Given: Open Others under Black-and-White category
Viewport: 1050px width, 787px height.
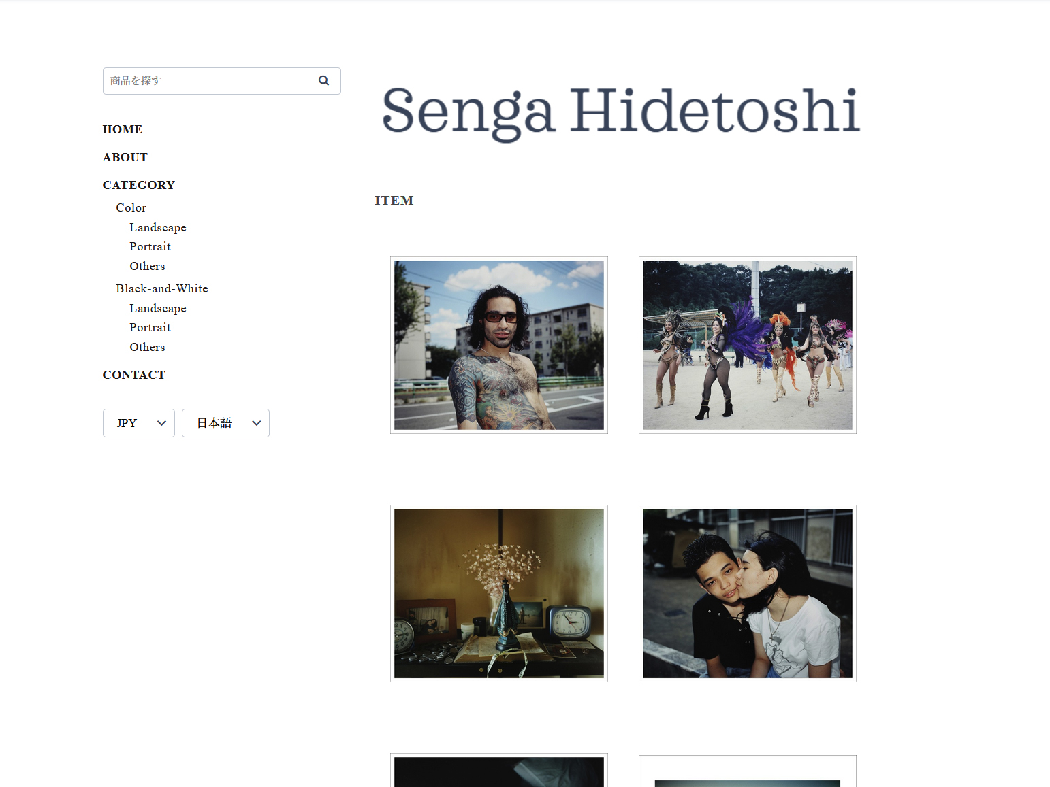Looking at the screenshot, I should point(147,347).
